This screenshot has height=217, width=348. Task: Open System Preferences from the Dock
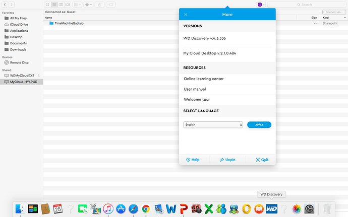309,209
